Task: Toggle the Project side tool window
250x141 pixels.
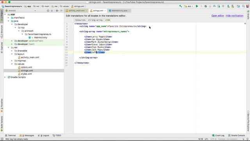Action: (2, 16)
